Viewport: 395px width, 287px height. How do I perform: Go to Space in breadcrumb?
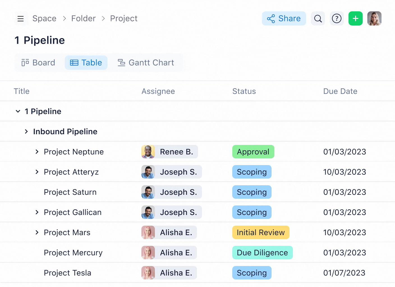(44, 18)
